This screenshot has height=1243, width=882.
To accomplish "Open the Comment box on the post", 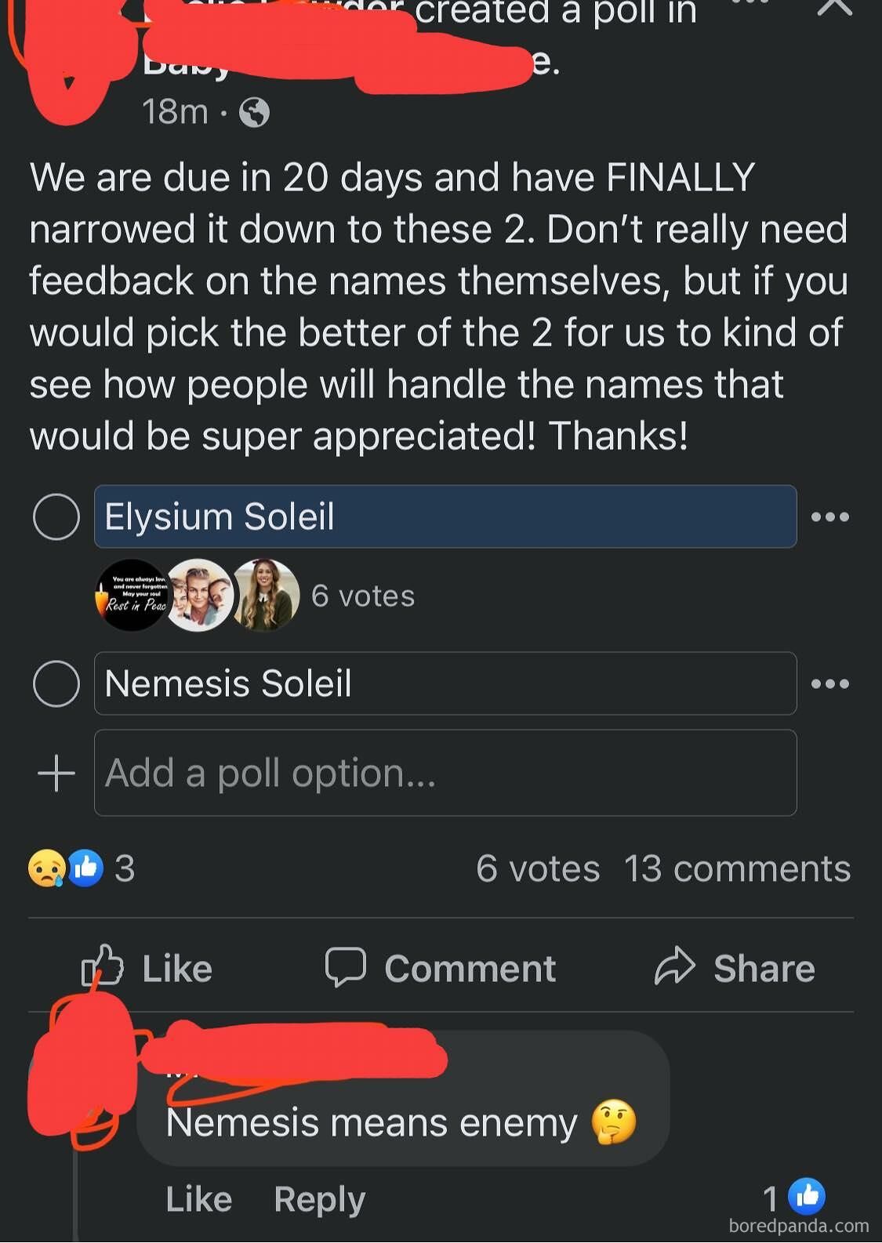I will click(x=441, y=968).
